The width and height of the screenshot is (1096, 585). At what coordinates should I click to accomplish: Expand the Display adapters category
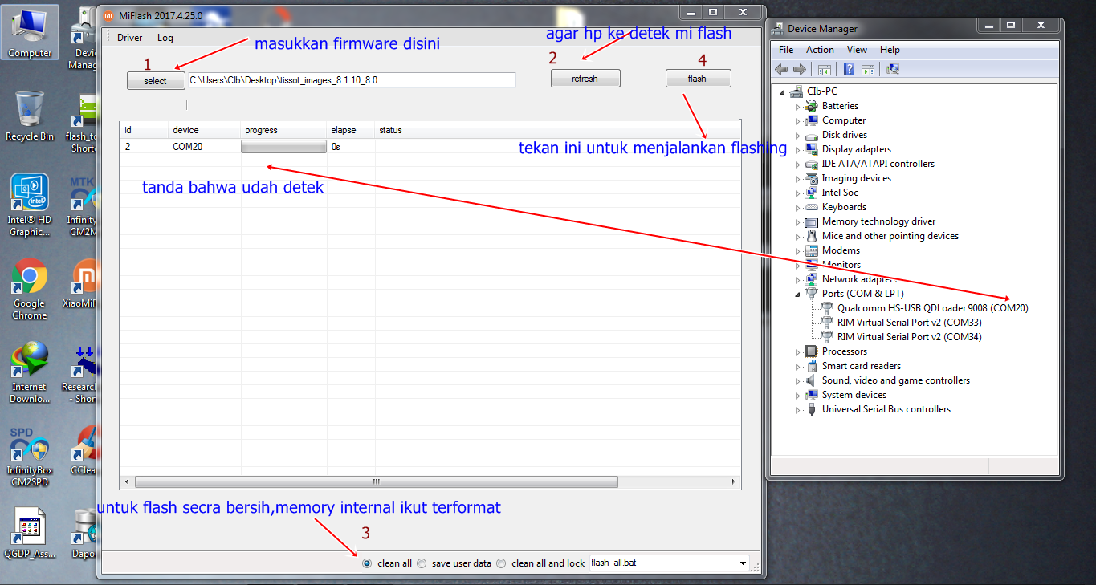tap(798, 149)
